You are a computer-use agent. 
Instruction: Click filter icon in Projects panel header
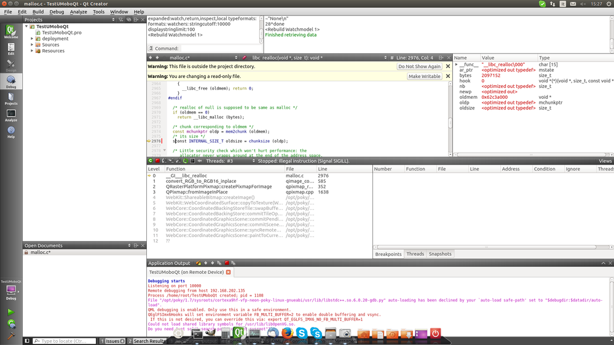coord(121,20)
